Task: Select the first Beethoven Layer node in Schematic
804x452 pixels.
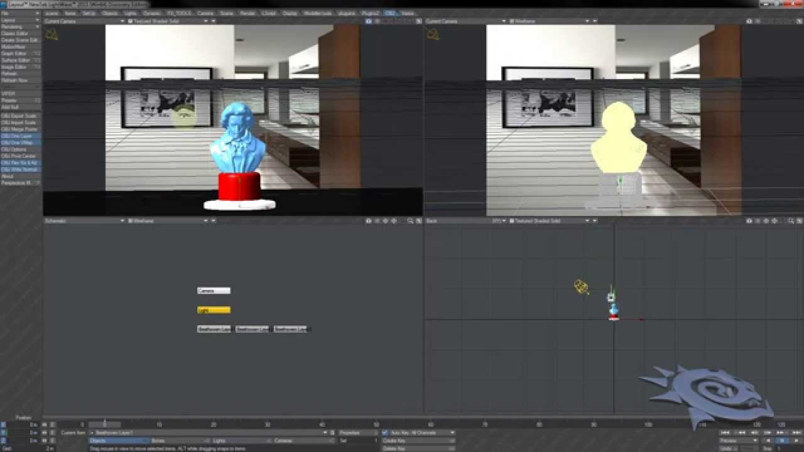Action: pyautogui.click(x=214, y=329)
